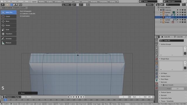Open the outliner filter icon

[x=184, y=5]
